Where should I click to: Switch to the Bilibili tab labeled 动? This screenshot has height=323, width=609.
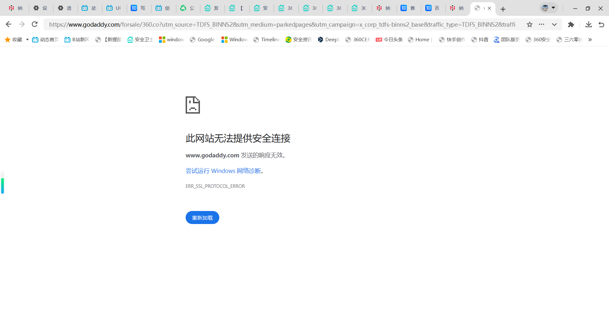(x=89, y=8)
